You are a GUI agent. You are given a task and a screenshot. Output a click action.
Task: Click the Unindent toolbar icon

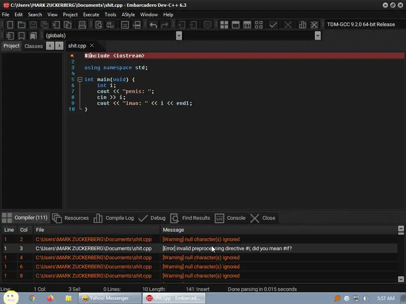coord(193,25)
